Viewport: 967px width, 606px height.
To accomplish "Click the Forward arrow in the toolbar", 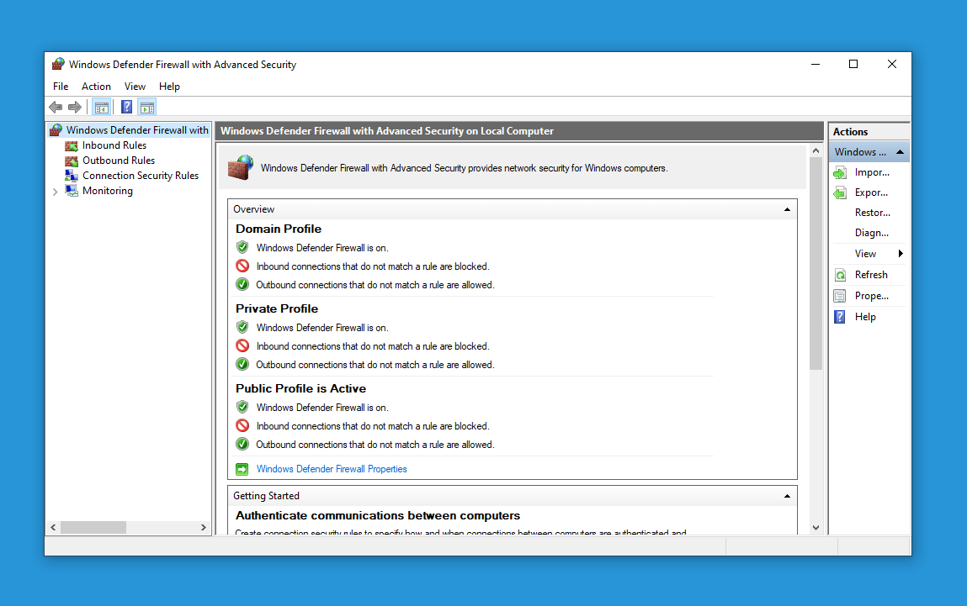I will [75, 107].
